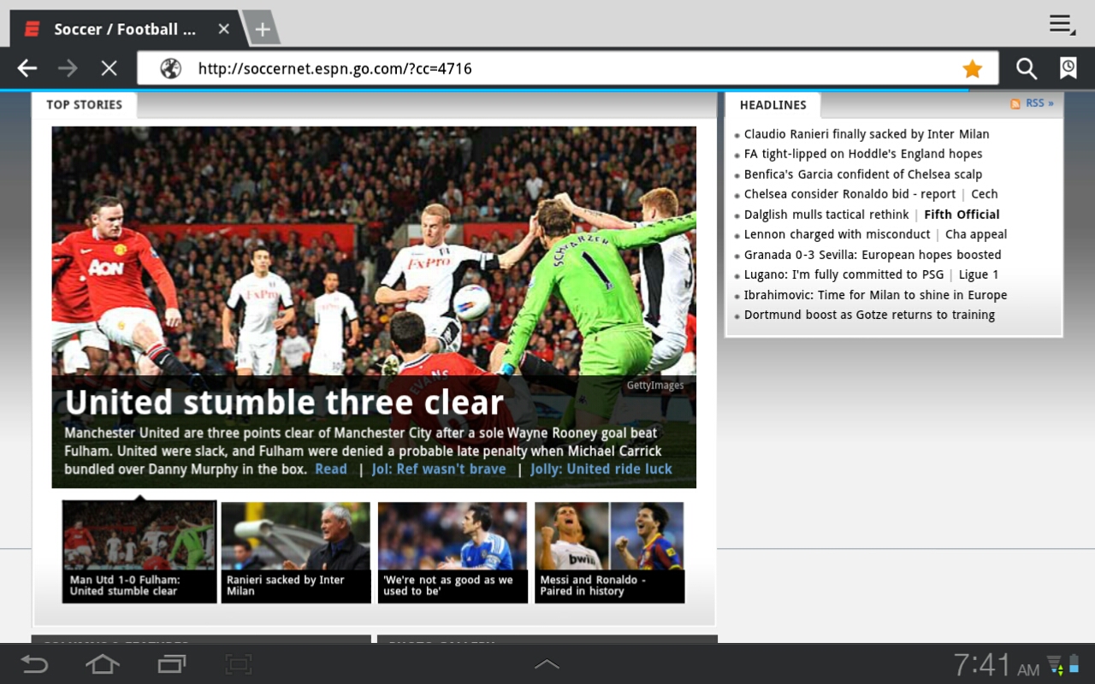This screenshot has width=1095, height=684.
Task: Open the bookmarks and history icon
Action: click(x=1068, y=68)
